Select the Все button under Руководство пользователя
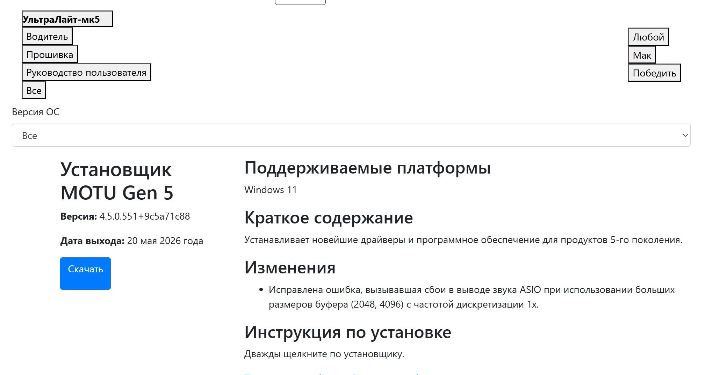 (x=34, y=90)
